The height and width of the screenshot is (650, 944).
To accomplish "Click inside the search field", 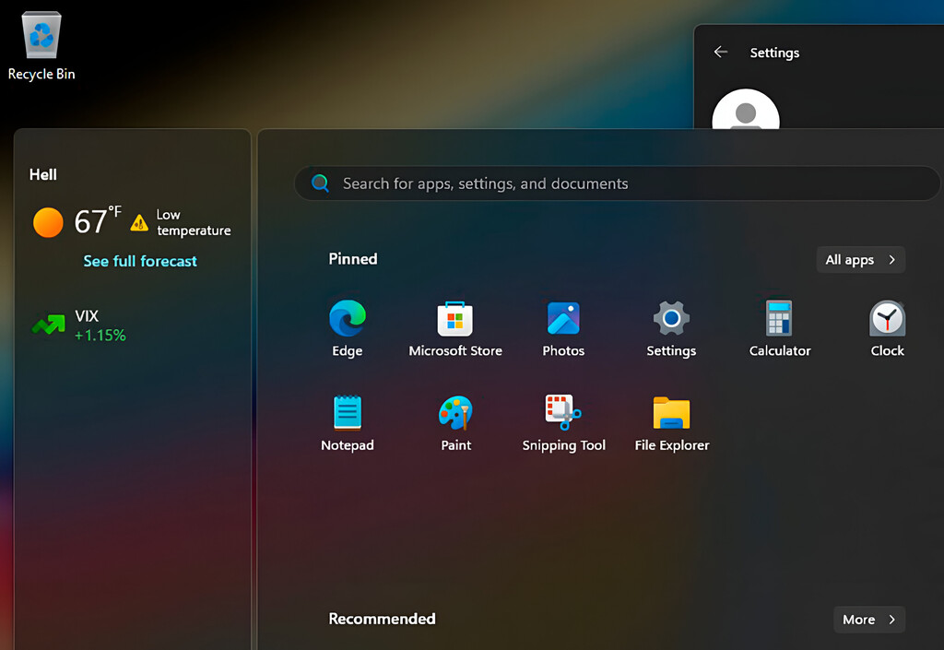I will [616, 183].
